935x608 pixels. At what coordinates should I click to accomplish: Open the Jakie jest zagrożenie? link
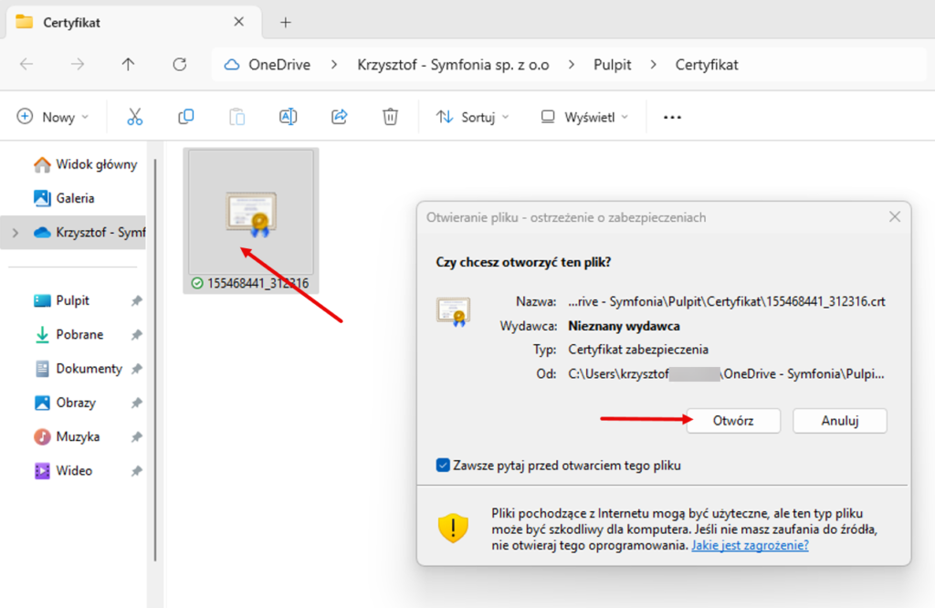click(x=750, y=545)
